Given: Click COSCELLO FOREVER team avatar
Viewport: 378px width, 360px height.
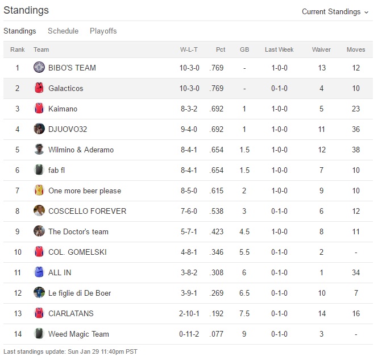Looking at the screenshot, I should click(x=39, y=211).
